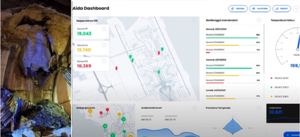The image size is (300, 137).
Task: Select DEVICE 5A23 in Andamento lavori
Action: [146, 118]
